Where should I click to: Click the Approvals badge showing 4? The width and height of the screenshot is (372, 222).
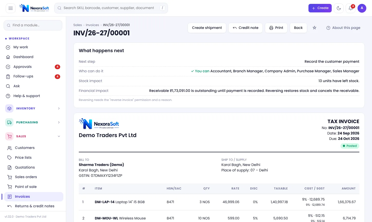click(x=57, y=67)
